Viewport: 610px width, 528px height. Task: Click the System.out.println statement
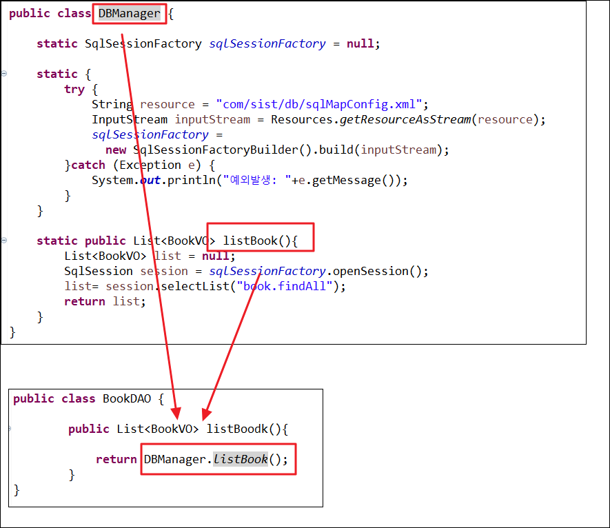(x=250, y=180)
